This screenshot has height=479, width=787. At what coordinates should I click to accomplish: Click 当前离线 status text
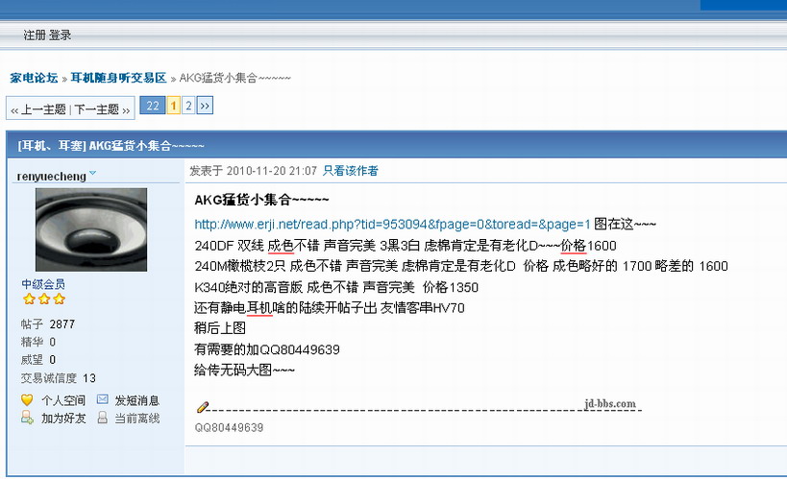click(137, 419)
